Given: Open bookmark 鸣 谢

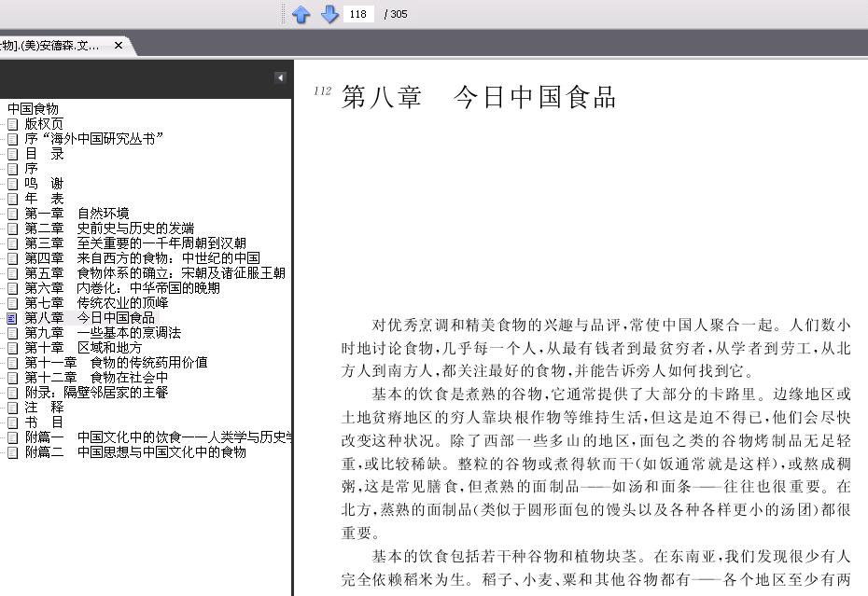Looking at the screenshot, I should 44,183.
